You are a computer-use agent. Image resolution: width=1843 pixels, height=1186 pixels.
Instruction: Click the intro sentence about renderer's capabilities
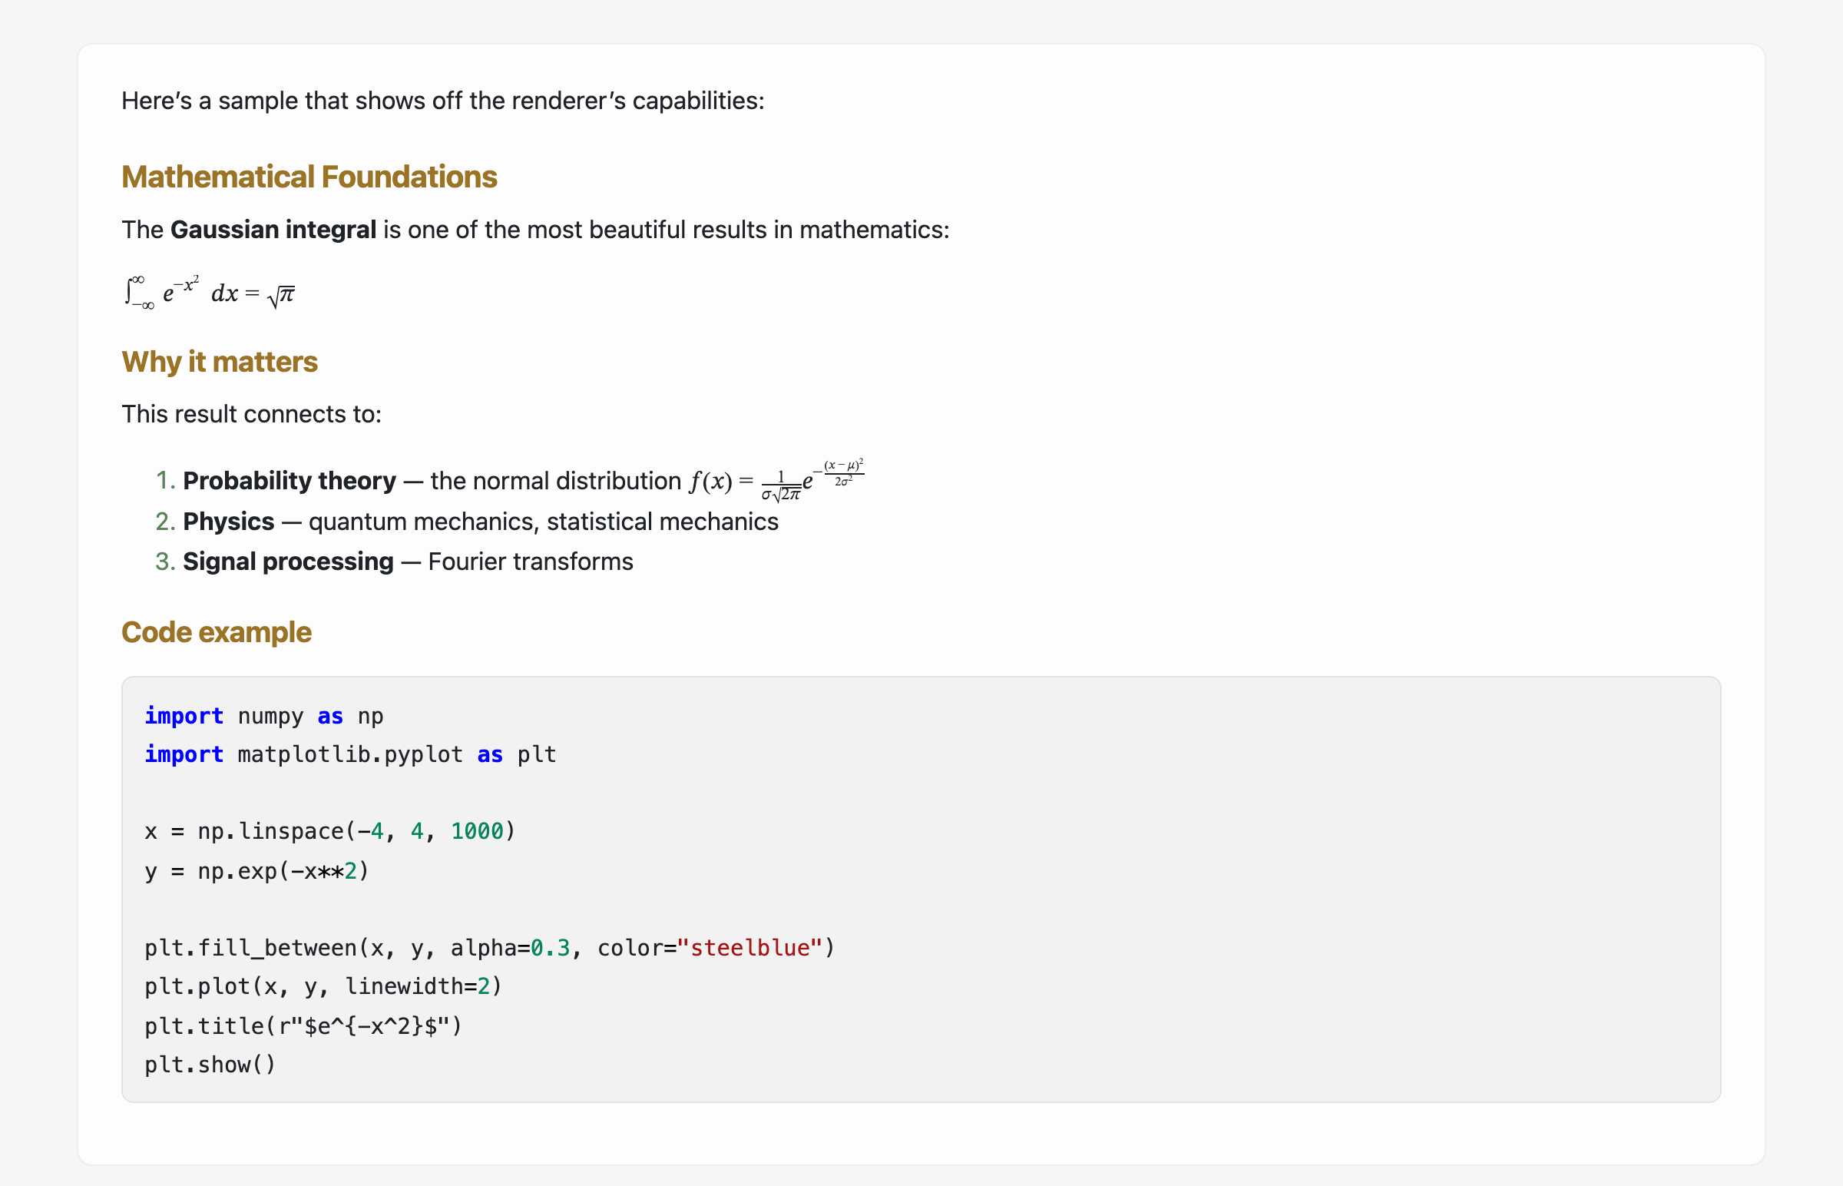[x=443, y=101]
